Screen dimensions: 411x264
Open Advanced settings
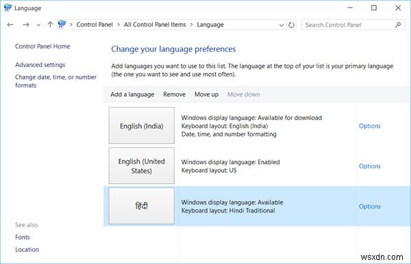click(40, 64)
